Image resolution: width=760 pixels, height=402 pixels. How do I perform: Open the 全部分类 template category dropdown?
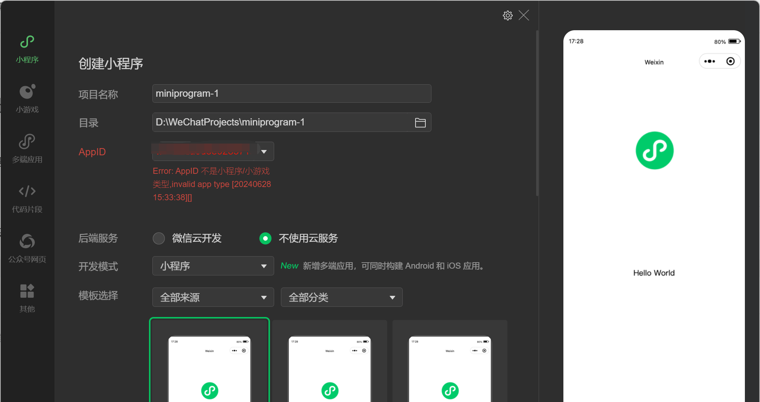tap(341, 297)
